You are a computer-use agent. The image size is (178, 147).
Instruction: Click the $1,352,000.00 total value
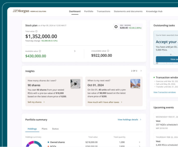point(41,36)
